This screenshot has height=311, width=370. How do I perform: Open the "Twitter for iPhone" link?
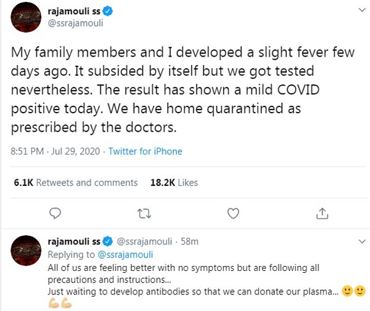click(146, 151)
